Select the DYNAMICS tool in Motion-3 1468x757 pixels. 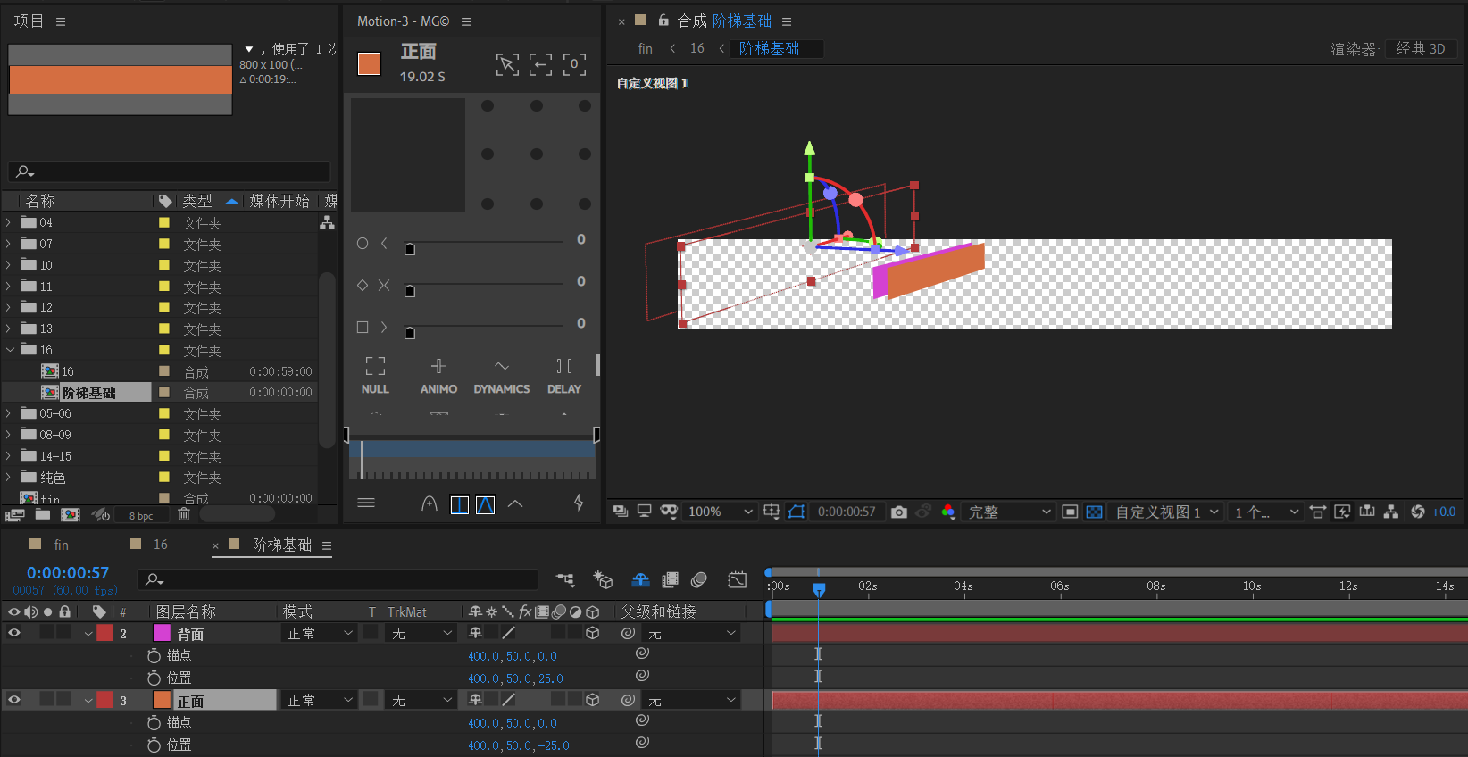[501, 375]
